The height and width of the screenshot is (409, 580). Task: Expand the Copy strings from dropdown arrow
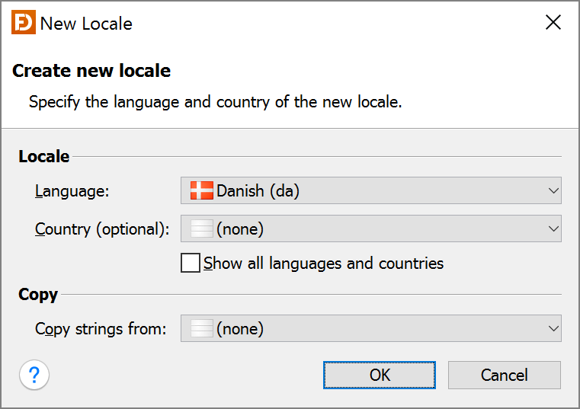point(553,329)
